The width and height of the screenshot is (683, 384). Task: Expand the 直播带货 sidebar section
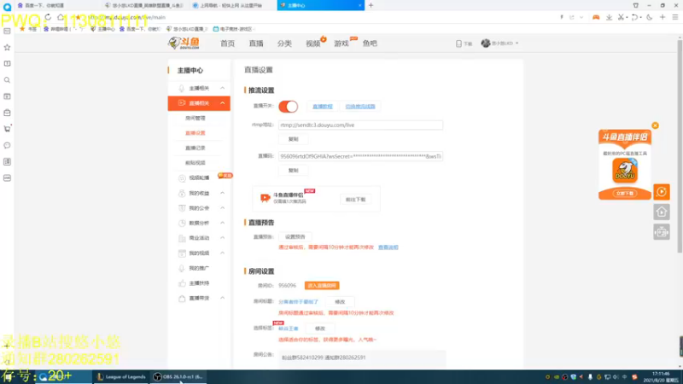223,298
